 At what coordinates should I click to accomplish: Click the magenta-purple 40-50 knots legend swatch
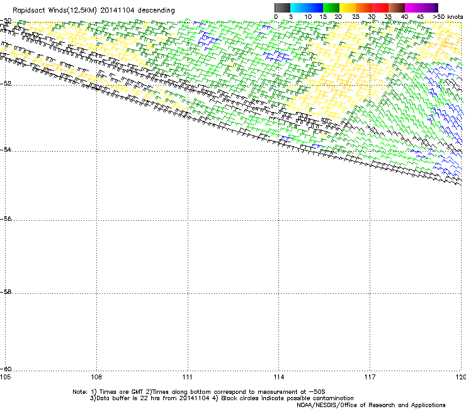coord(421,8)
